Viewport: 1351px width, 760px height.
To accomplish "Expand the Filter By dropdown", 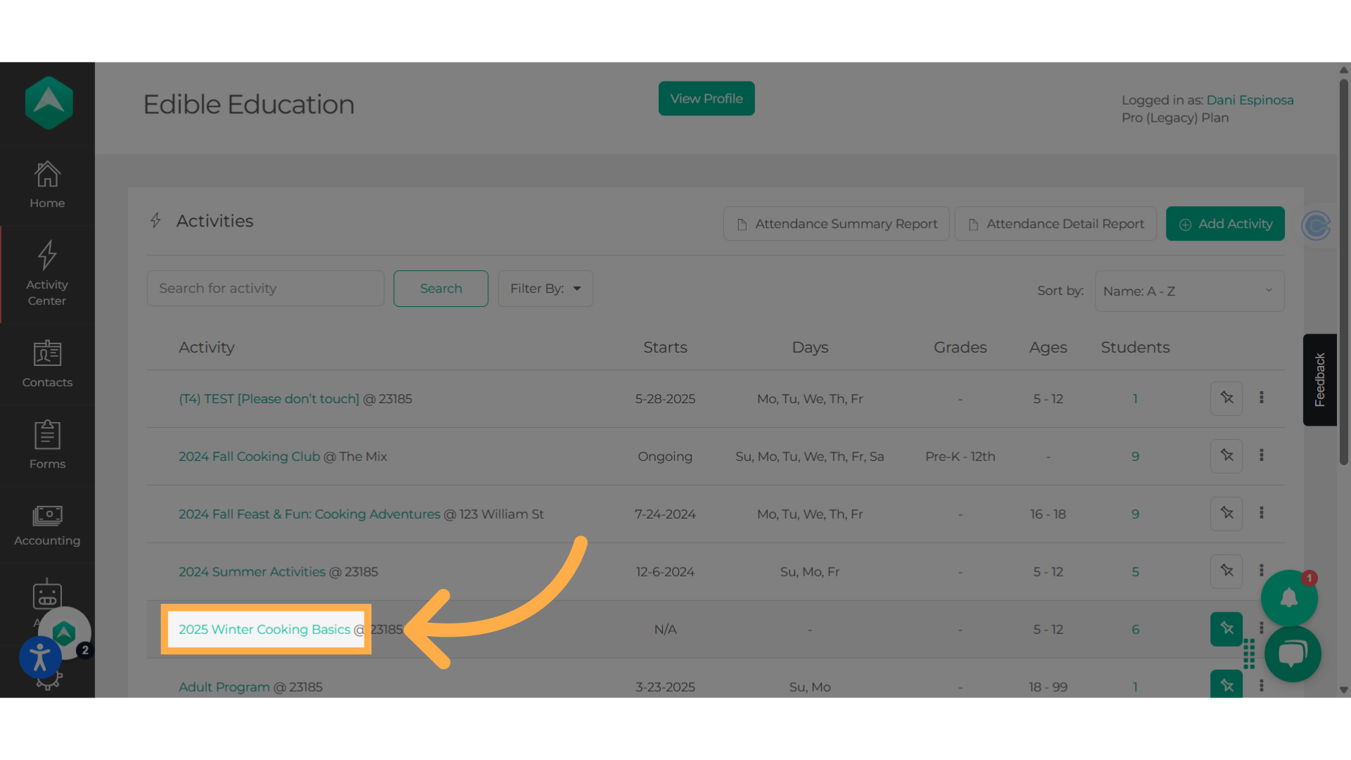I will 545,289.
